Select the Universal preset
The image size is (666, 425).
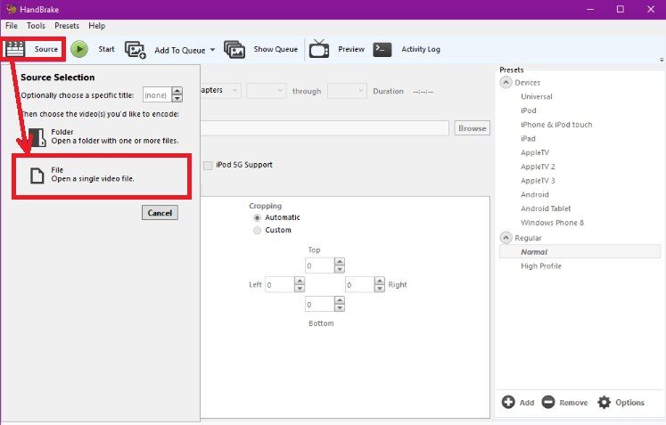coord(537,96)
